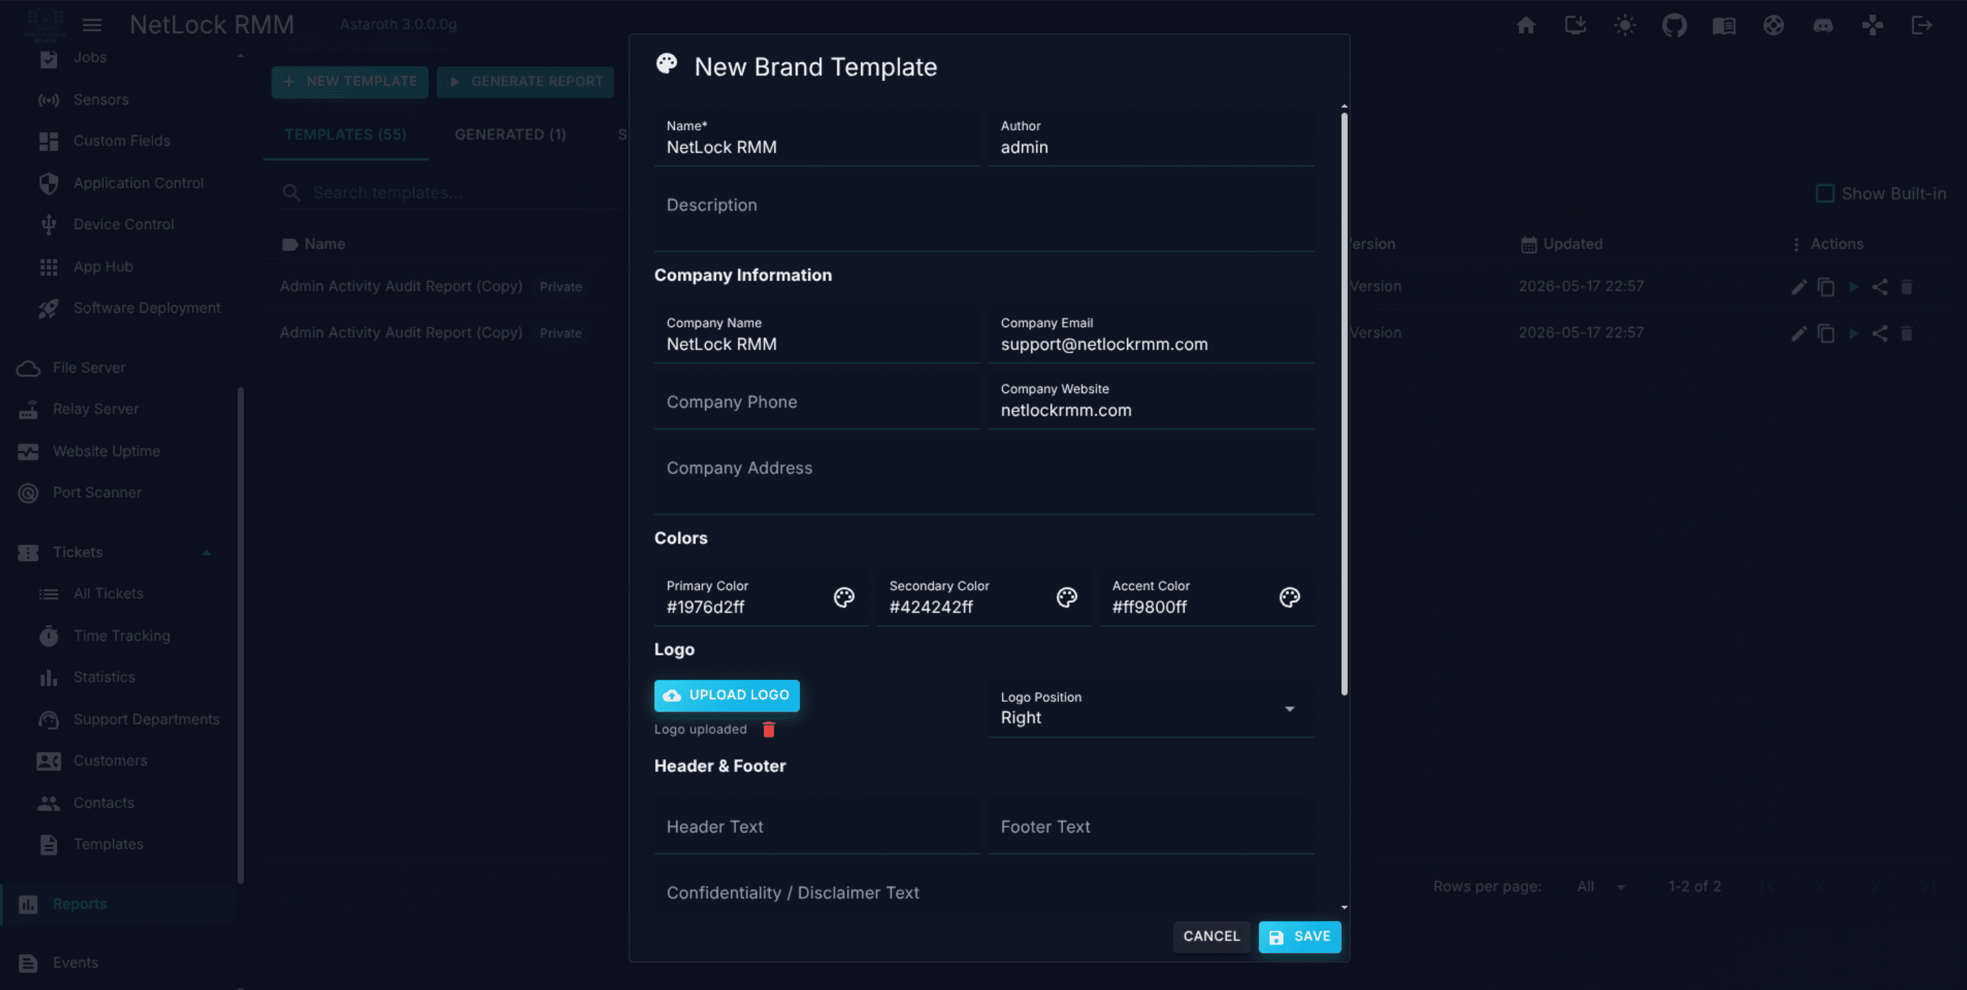Switch to the Templates (55) tab

(345, 134)
